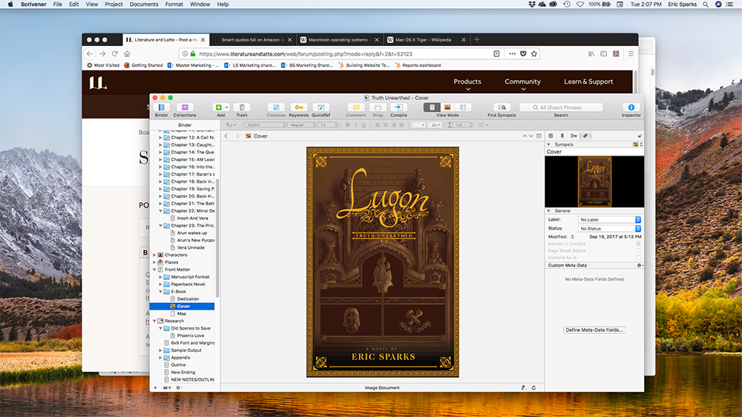Click the binder footer plus icon
Viewport: 742px width, 417px height.
pos(155,387)
